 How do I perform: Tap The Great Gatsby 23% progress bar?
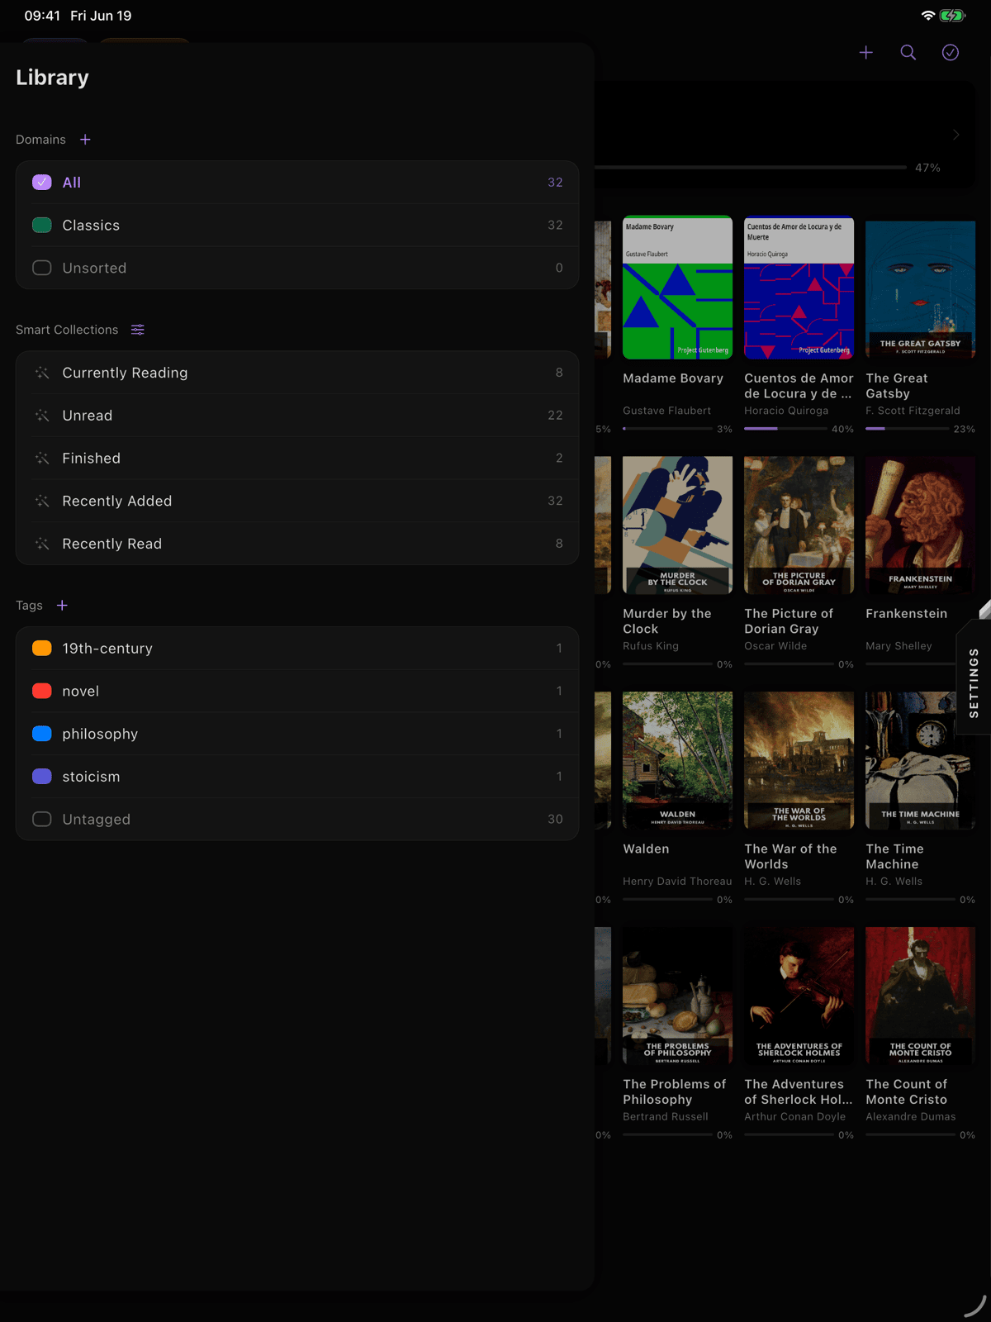coord(908,429)
